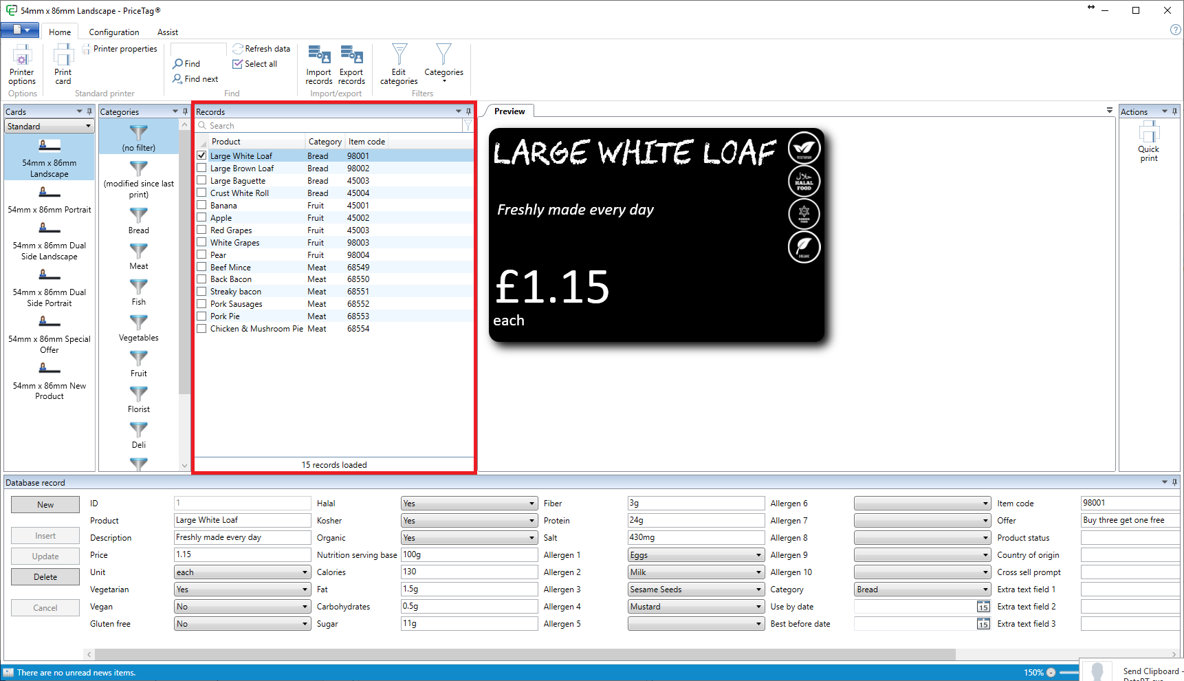Image resolution: width=1184 pixels, height=681 pixels.
Task: Open the help question mark icon
Action: tap(1175, 30)
